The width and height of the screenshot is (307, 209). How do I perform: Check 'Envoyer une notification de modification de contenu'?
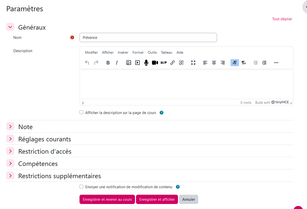81,187
